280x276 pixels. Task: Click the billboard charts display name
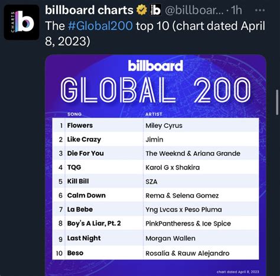pos(89,10)
